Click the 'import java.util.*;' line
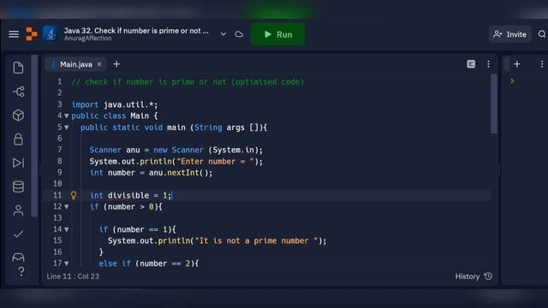Viewport: 548px width, 308px height. [x=115, y=104]
